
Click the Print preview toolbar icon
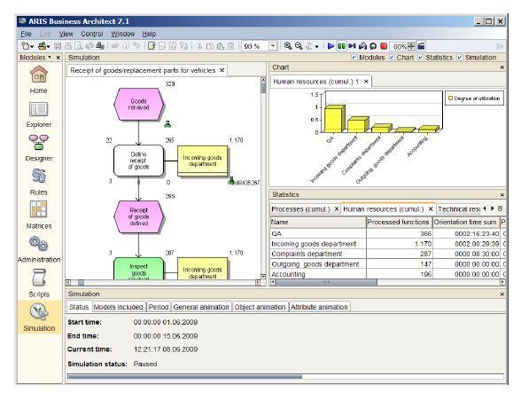click(79, 46)
